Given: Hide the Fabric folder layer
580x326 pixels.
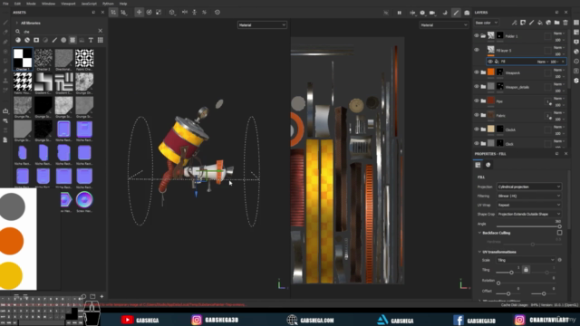Looking at the screenshot, I should (x=477, y=115).
